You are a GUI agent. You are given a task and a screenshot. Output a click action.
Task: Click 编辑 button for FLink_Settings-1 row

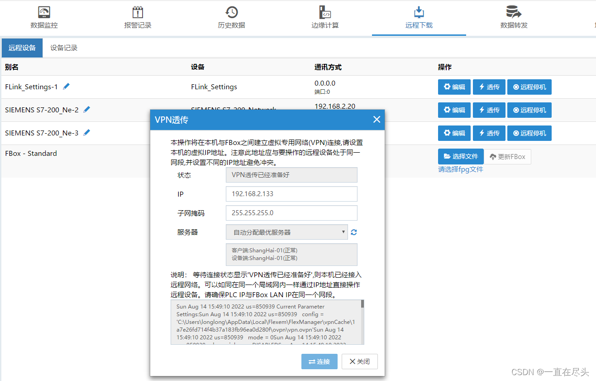(454, 87)
